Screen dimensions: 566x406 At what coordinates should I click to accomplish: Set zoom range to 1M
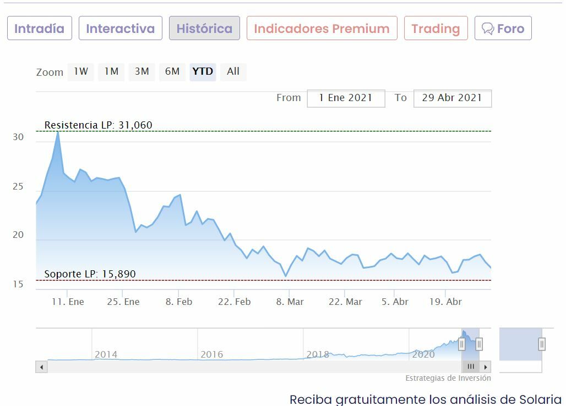point(111,71)
